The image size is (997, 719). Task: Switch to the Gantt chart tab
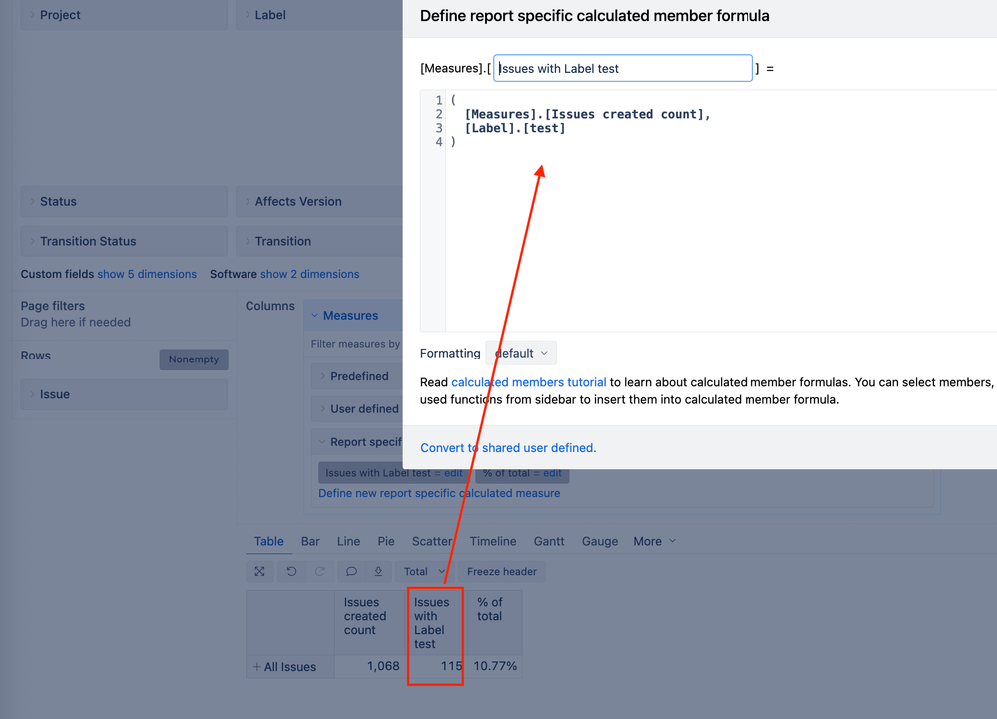(x=548, y=541)
